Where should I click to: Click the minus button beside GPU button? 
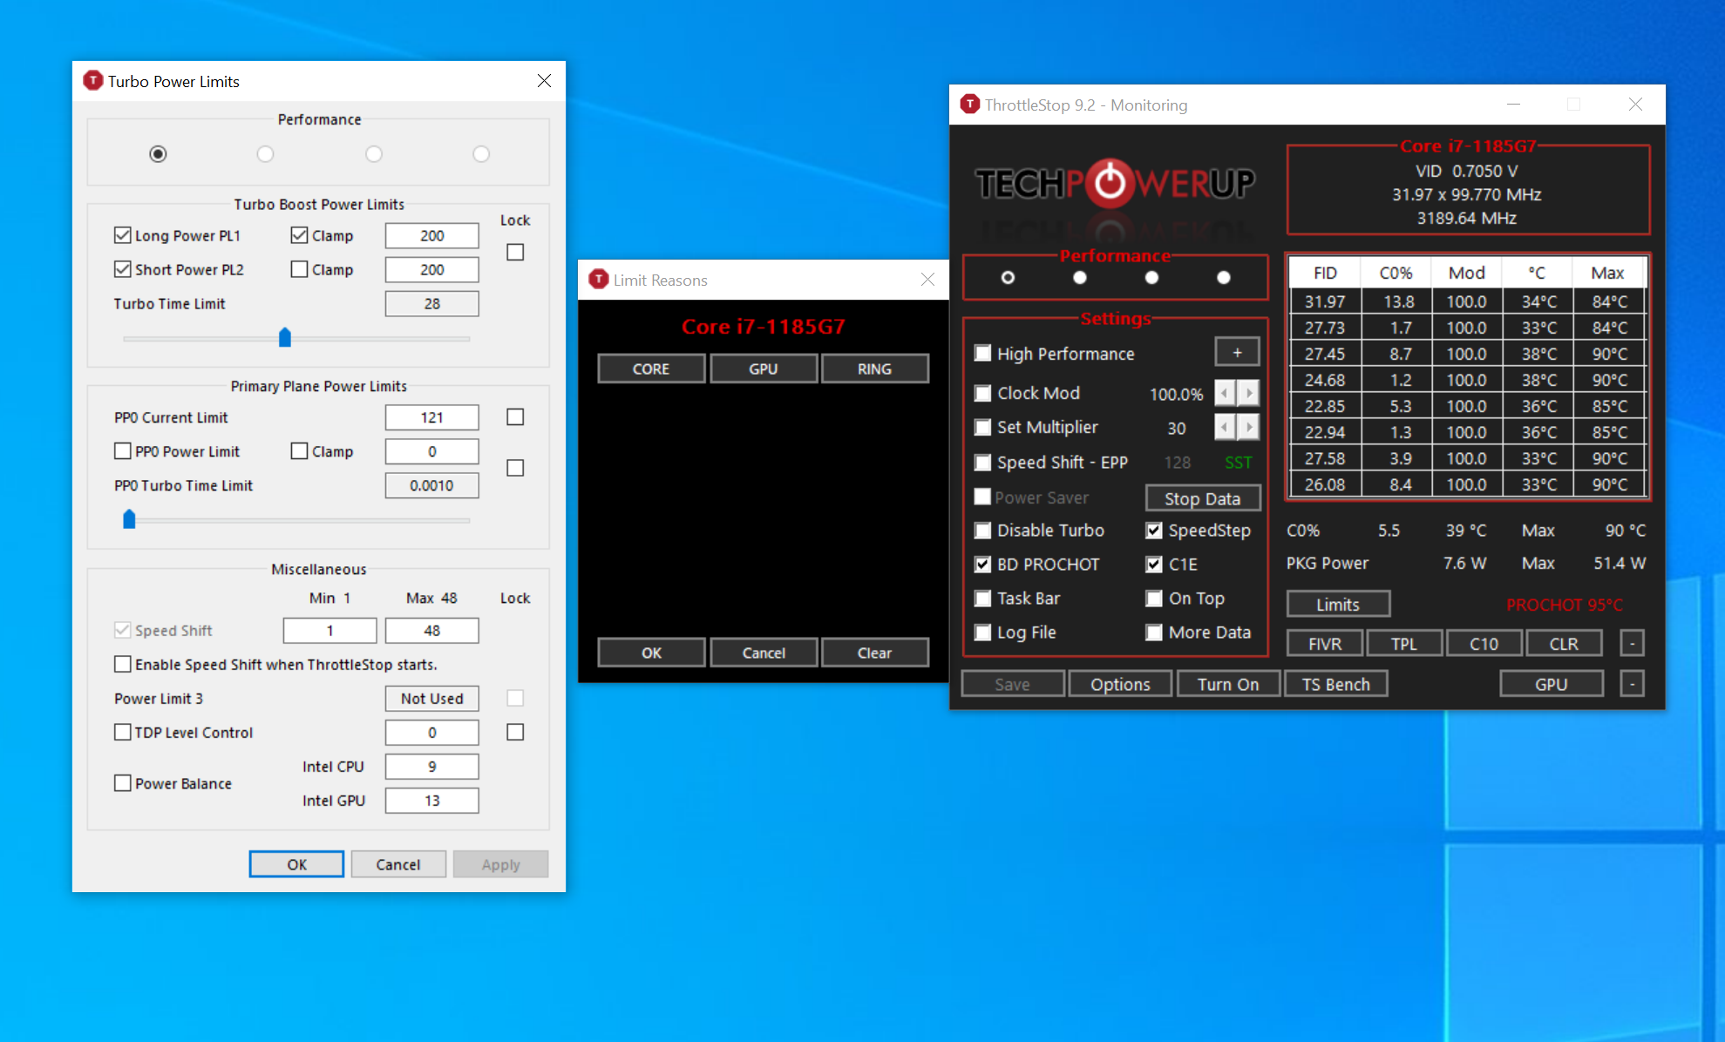coord(1632,684)
